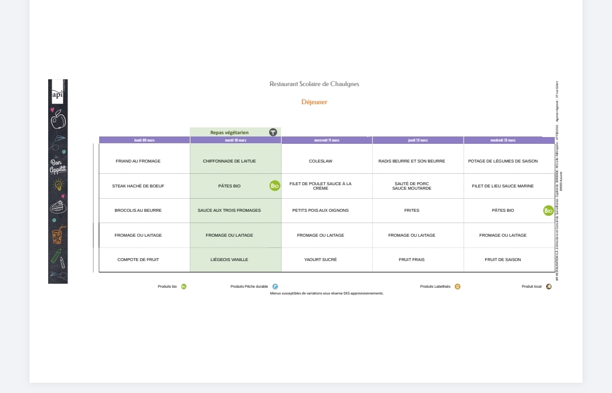
Task: Click the Liégeois vanille dessert cell
Action: 229,259
